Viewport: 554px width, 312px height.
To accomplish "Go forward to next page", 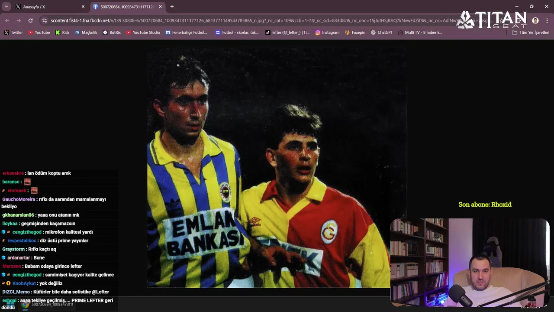I will 19,20.
